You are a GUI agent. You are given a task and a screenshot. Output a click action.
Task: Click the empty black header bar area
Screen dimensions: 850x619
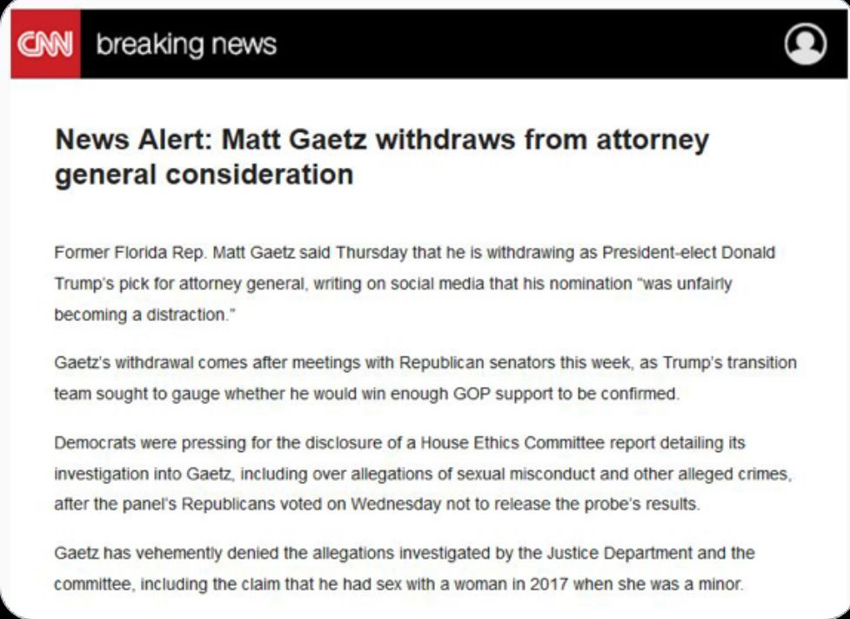pyautogui.click(x=529, y=43)
